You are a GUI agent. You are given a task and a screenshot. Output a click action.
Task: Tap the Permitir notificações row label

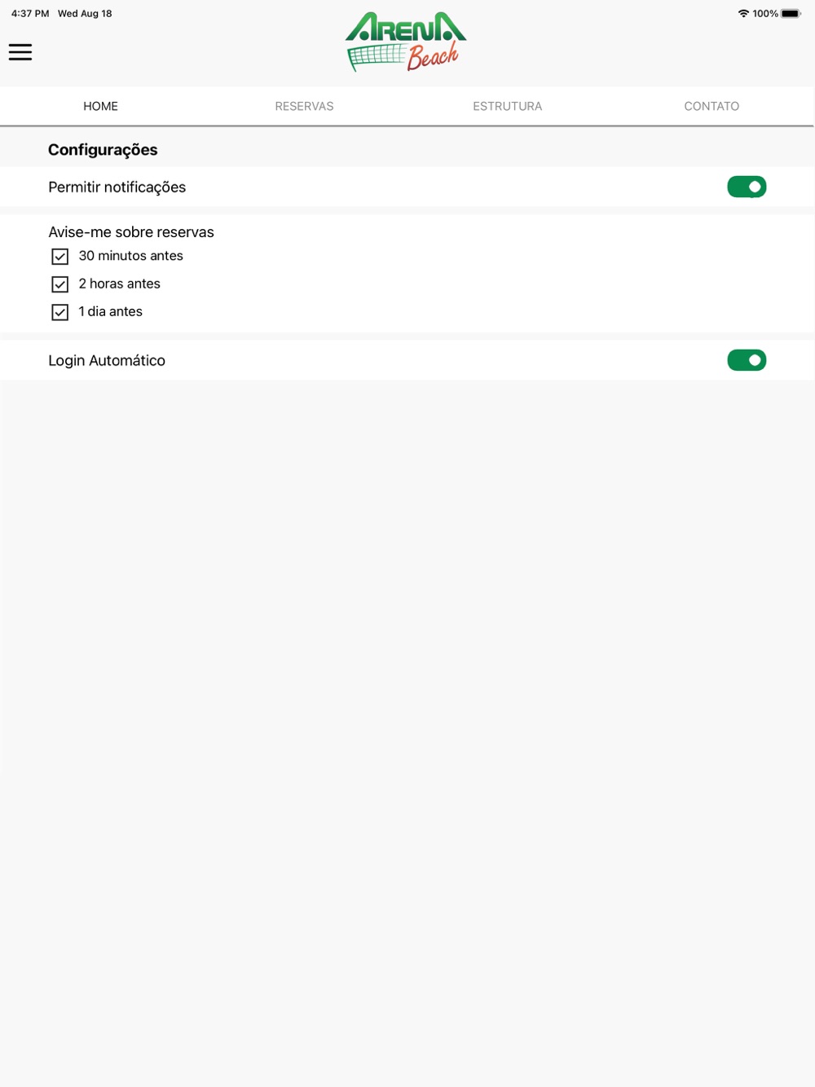117,187
